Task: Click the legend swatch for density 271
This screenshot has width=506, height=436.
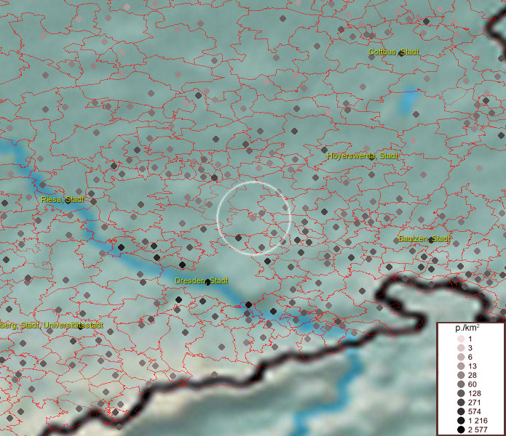Action: pyautogui.click(x=461, y=402)
